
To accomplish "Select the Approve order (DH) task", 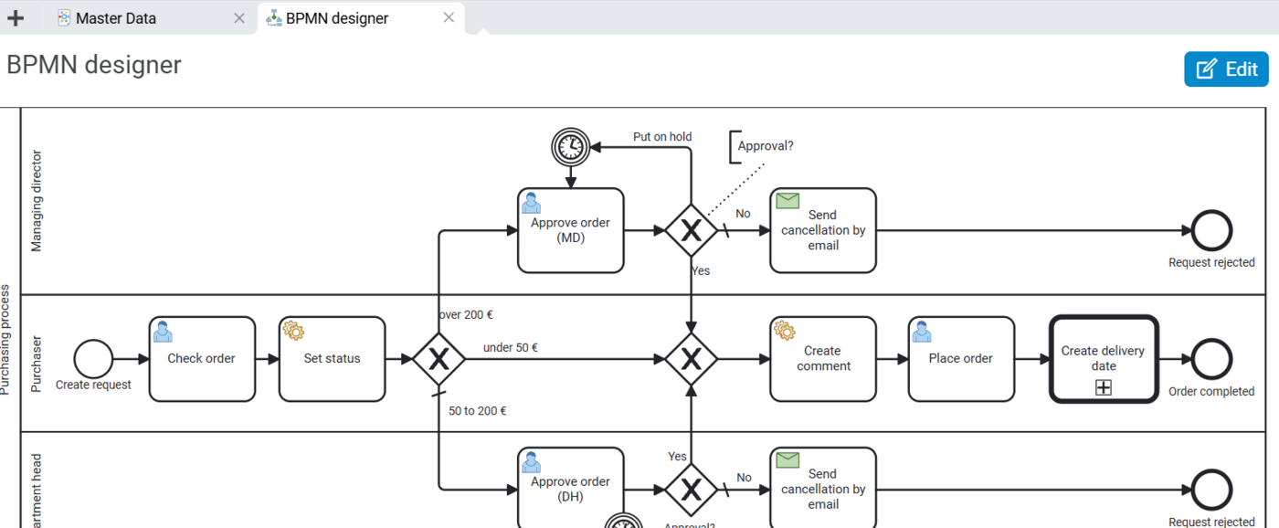I will click(571, 488).
